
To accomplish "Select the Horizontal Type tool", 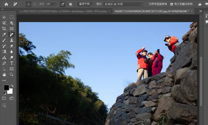I will click(11, 63).
